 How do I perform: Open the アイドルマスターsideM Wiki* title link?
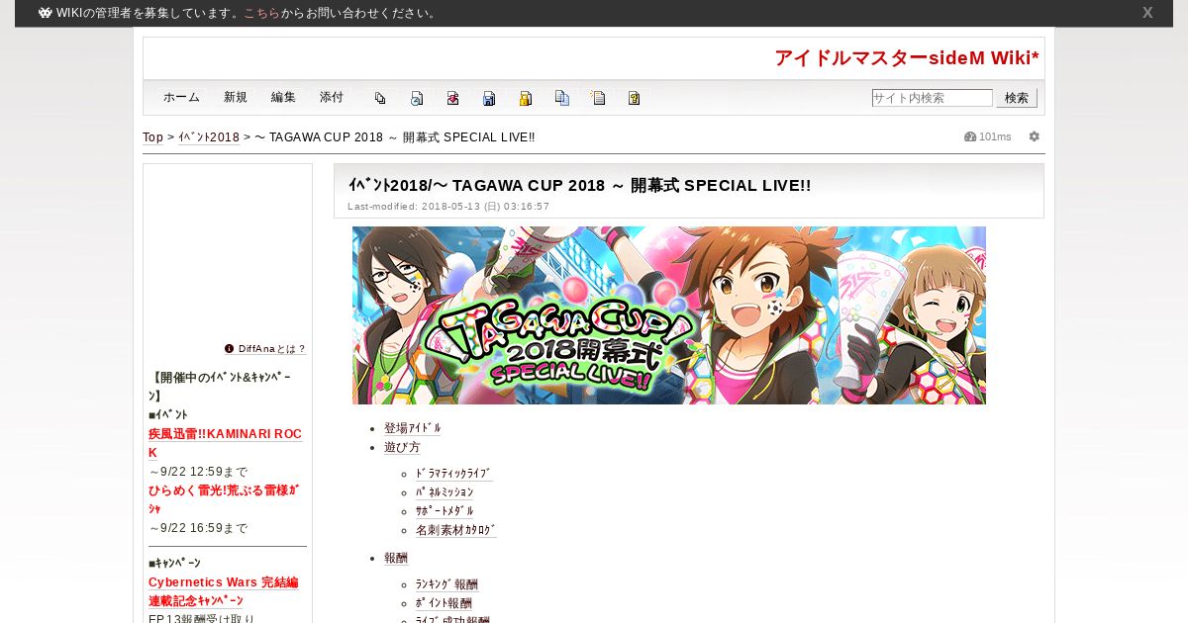[907, 58]
